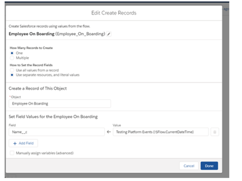Click the left arrow between Field and Value
The height and width of the screenshot is (181, 242).
click(x=109, y=132)
